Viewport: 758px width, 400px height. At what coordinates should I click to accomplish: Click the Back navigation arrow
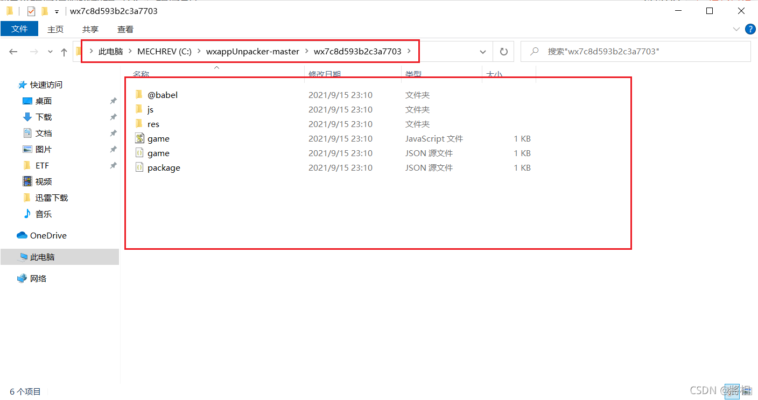13,51
